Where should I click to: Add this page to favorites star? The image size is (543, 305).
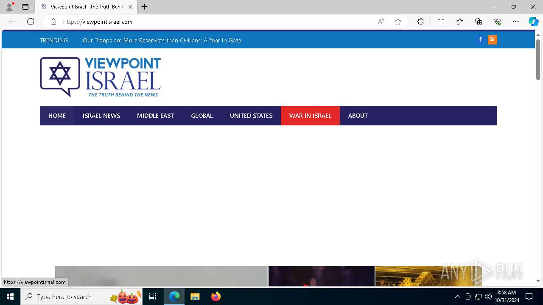[398, 22]
